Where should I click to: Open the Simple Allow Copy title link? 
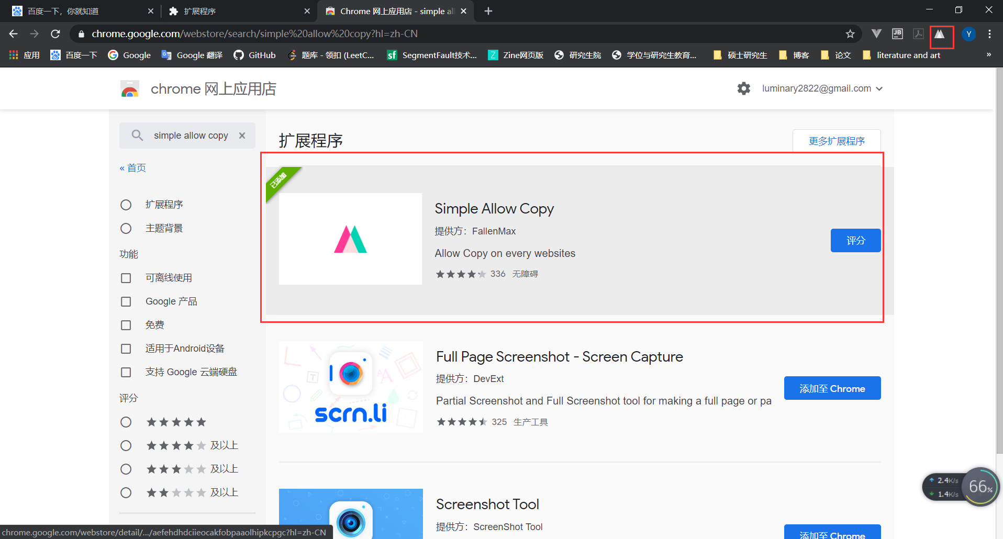point(494,209)
